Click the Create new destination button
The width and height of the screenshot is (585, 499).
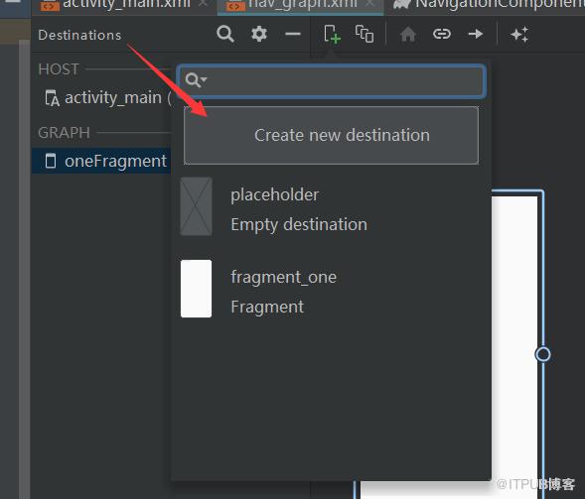[331, 135]
